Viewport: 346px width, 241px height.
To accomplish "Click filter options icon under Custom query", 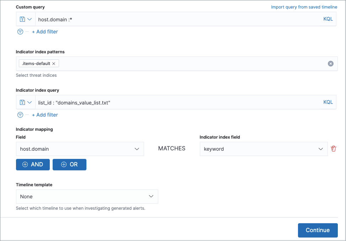I will [x=20, y=32].
